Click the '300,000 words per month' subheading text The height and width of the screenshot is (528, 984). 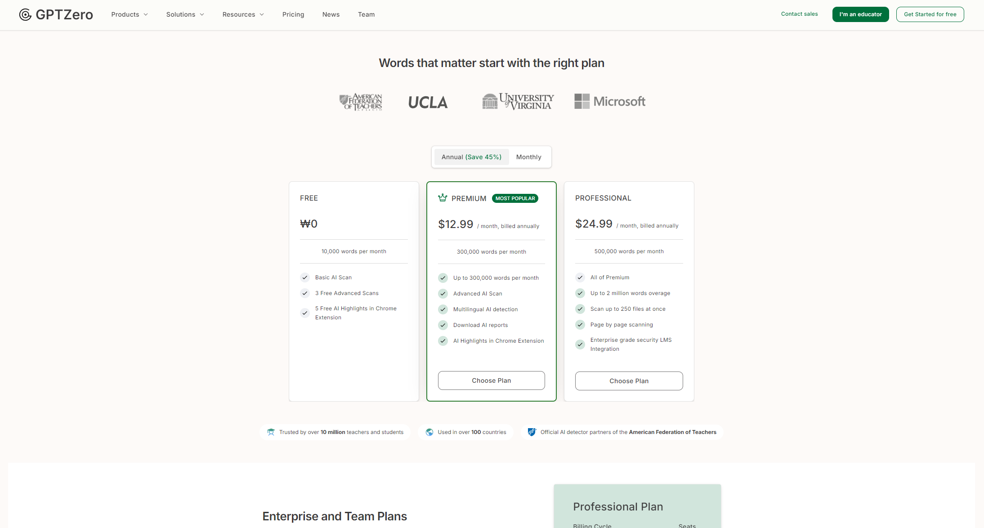coord(492,252)
